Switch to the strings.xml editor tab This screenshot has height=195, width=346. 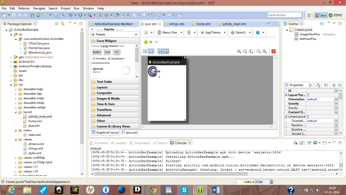point(176,24)
